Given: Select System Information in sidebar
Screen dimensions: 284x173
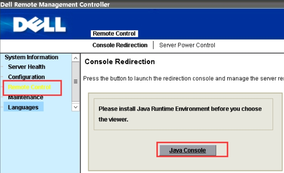Looking at the screenshot, I should [32, 57].
